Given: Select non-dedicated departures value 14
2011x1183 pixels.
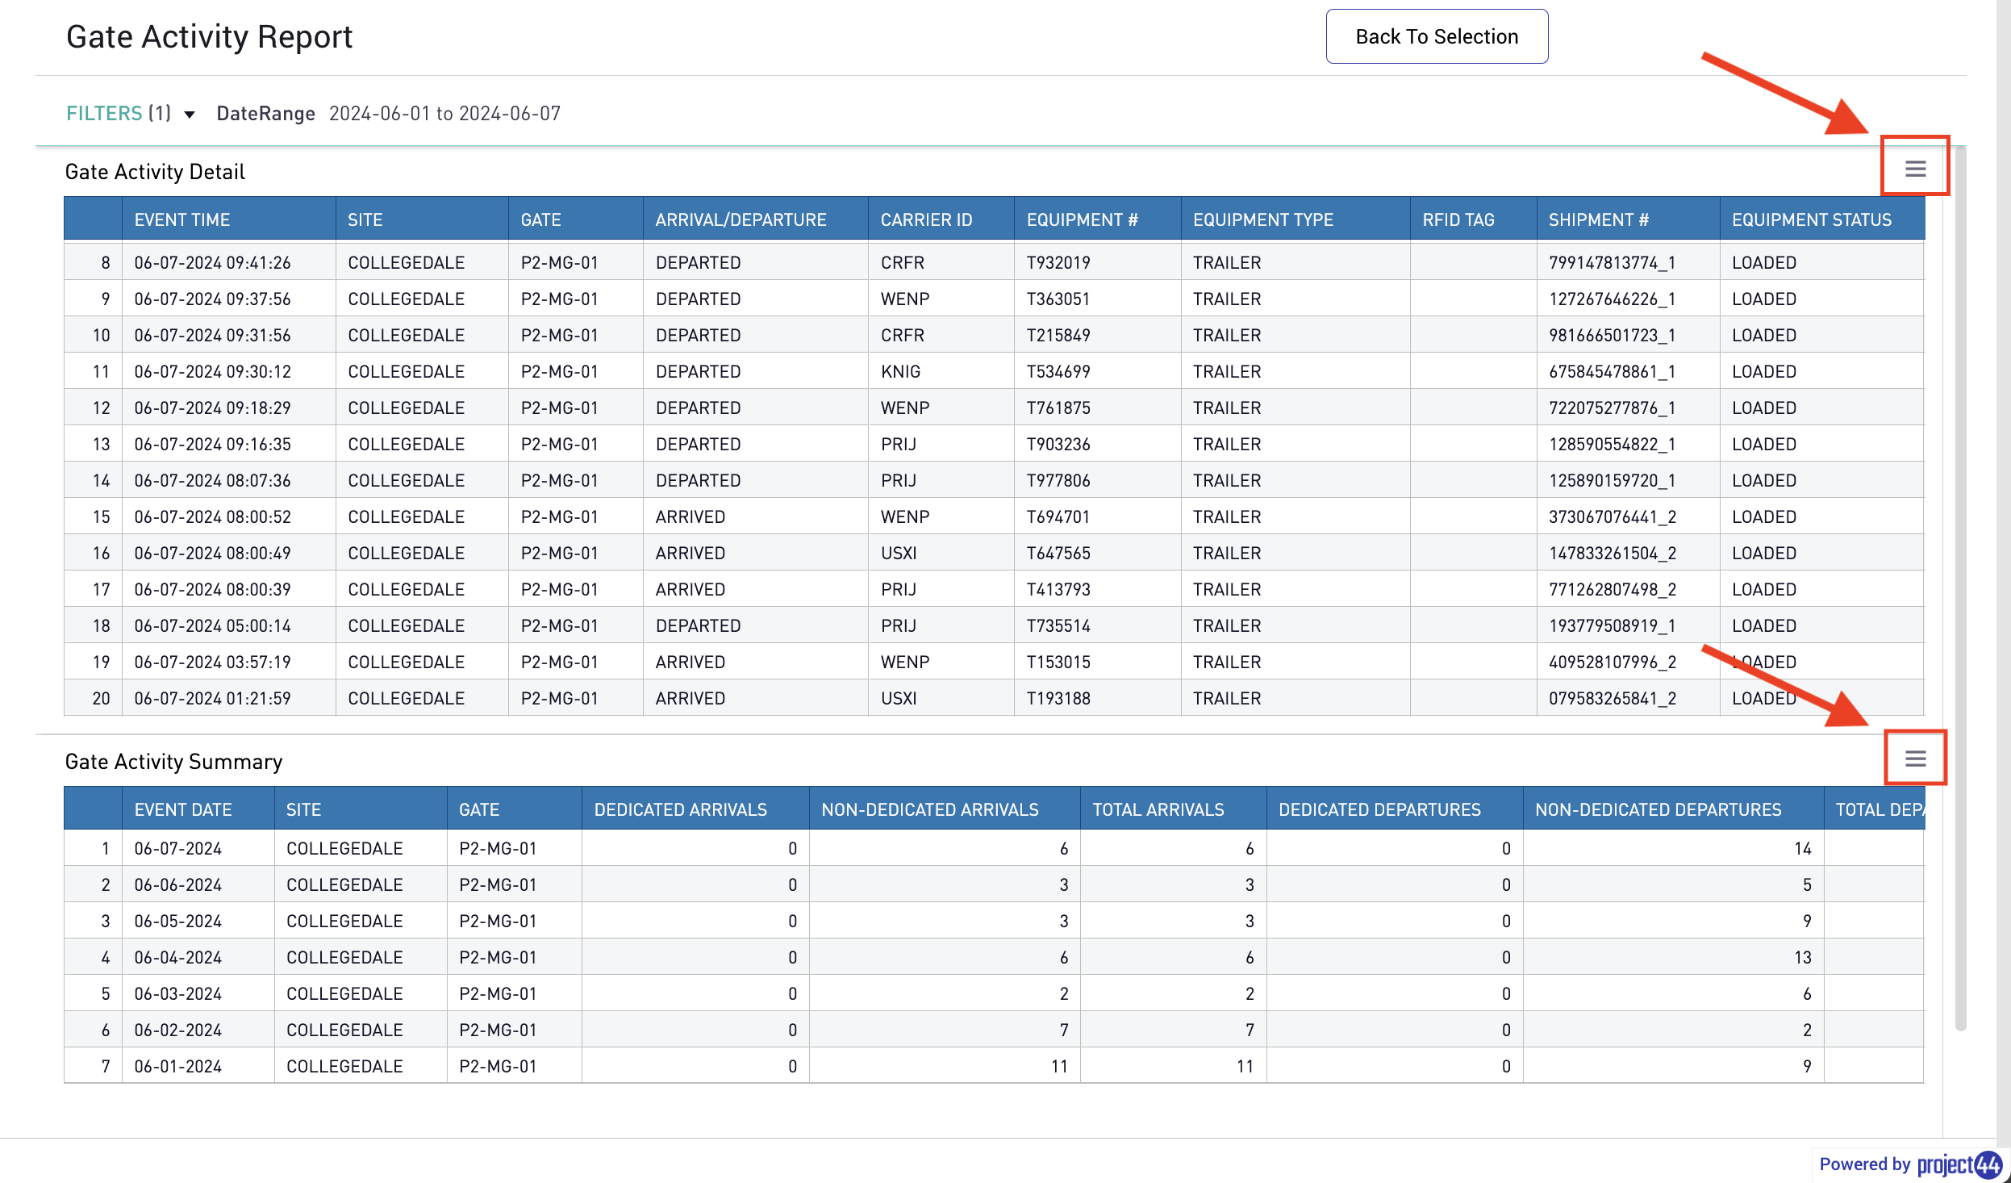Looking at the screenshot, I should pos(1802,848).
